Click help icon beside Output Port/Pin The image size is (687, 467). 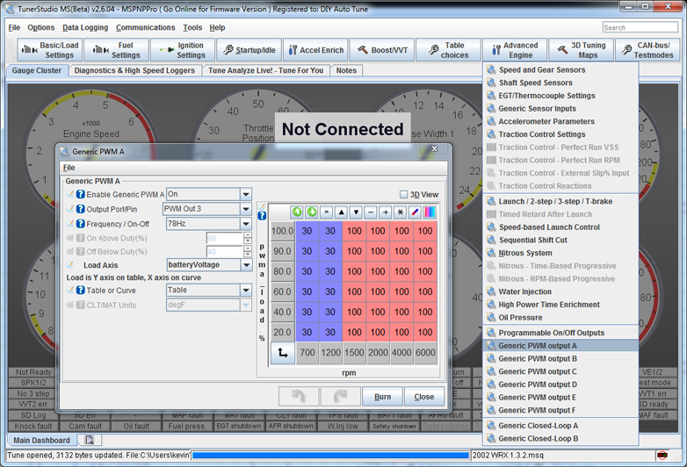pos(80,210)
